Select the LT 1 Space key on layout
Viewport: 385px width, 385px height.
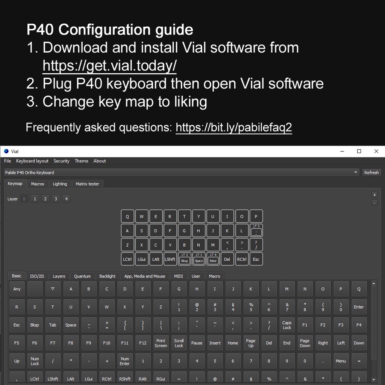tap(199, 259)
